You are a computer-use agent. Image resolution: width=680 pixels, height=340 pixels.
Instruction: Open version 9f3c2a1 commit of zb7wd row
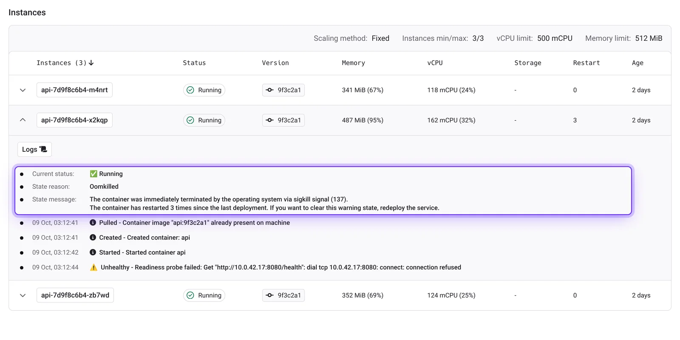click(x=283, y=295)
